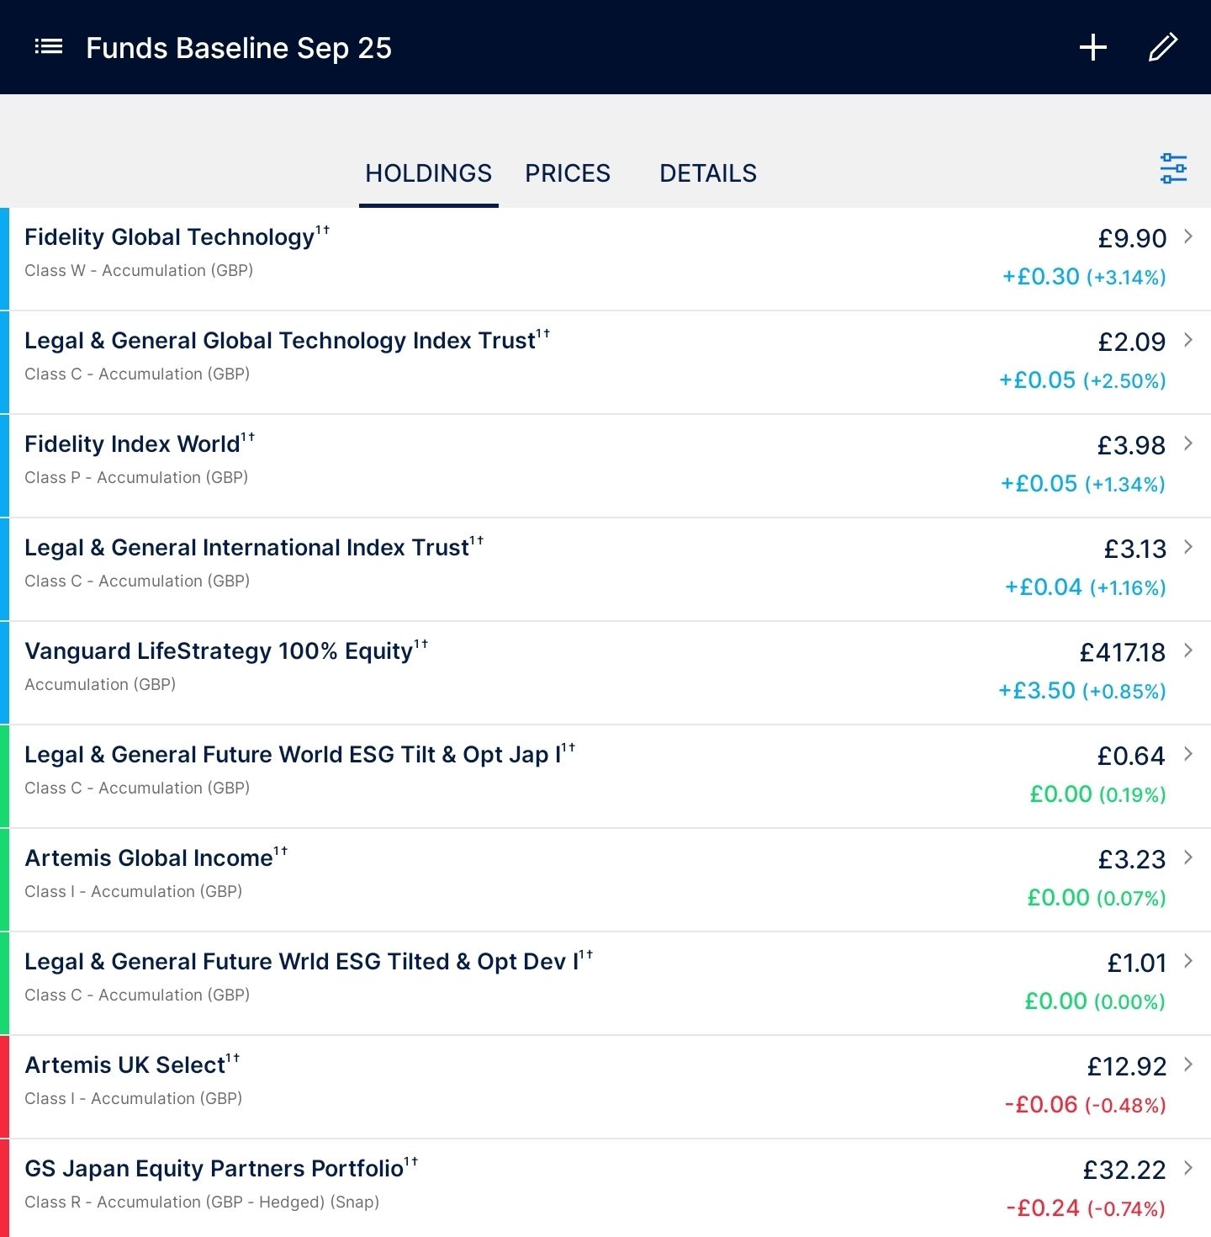Open Artemis UK Select chevron arrow
Image resolution: width=1211 pixels, height=1237 pixels.
[x=1188, y=1064]
